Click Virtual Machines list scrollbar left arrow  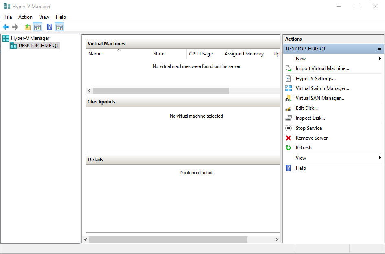click(89, 90)
